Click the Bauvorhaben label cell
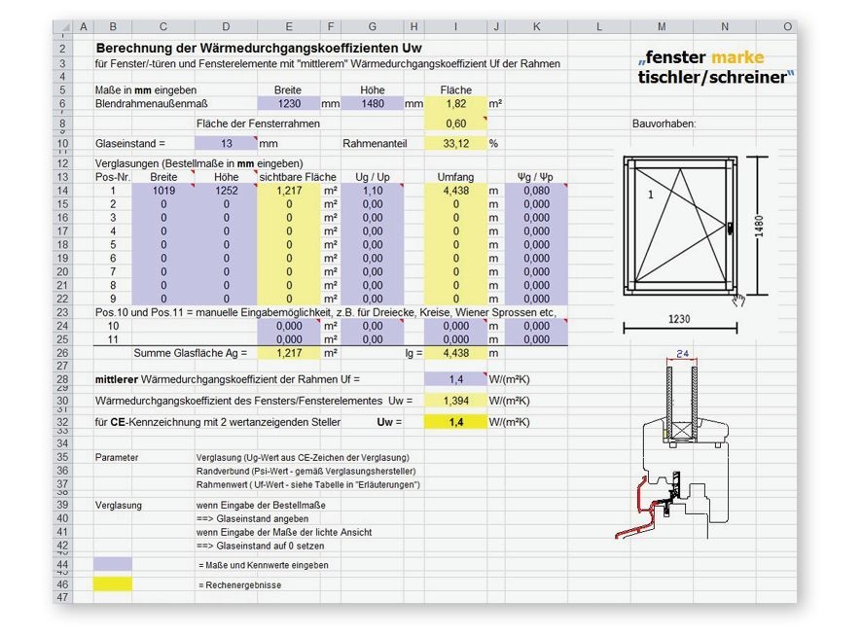862x636 pixels. click(x=664, y=124)
